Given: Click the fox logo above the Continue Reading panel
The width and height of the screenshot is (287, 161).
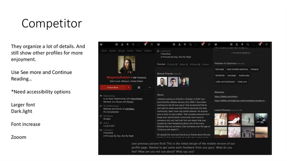Looking at the screenshot, I should pyautogui.click(x=216, y=44).
